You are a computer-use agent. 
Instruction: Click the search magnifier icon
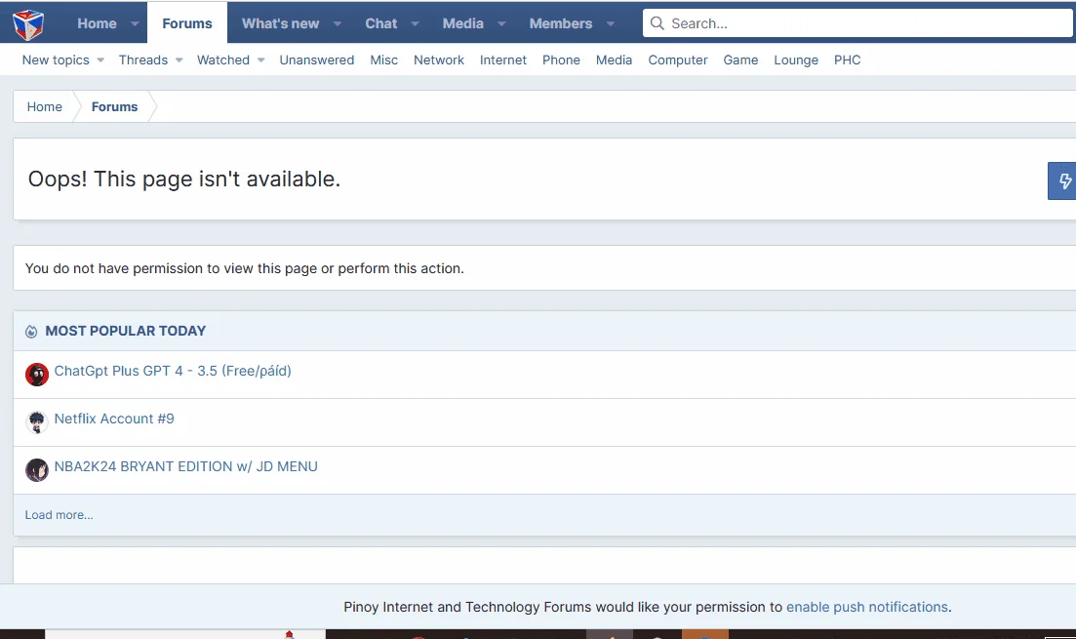coord(657,23)
